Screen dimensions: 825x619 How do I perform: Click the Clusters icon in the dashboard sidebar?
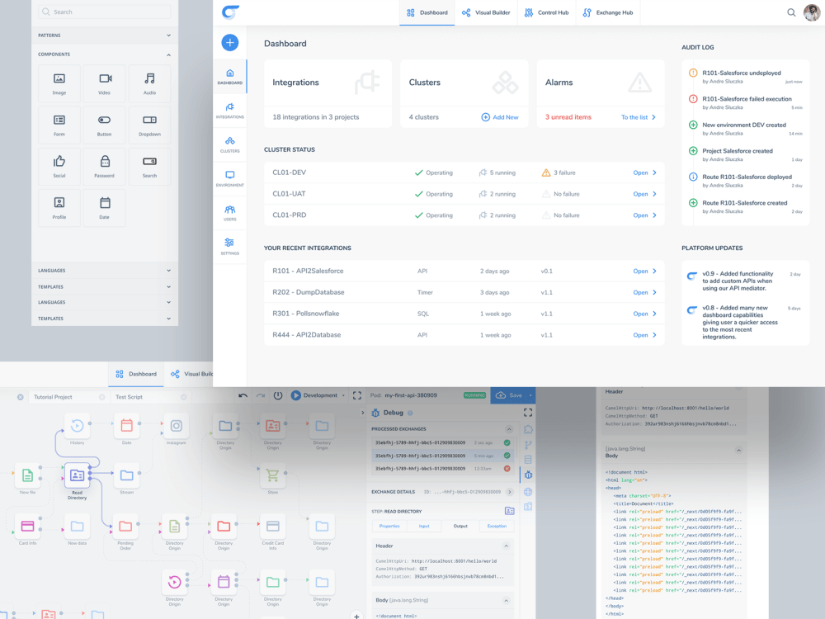click(230, 141)
